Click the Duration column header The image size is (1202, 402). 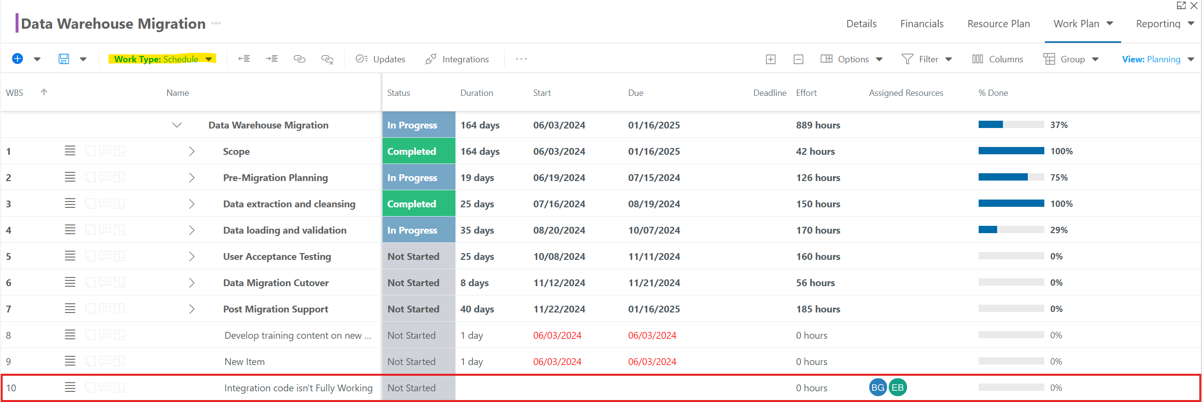point(476,92)
